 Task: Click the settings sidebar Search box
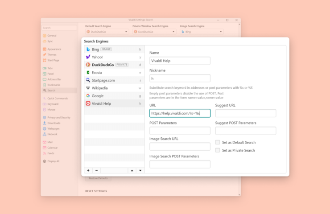pyautogui.click(x=59, y=28)
